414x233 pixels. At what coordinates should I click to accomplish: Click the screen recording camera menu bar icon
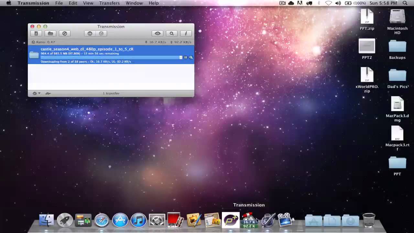[x=282, y=3]
